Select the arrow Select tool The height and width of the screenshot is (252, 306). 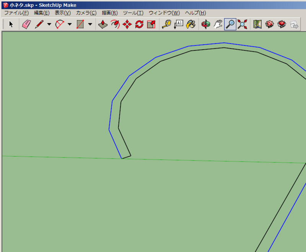coord(11,24)
